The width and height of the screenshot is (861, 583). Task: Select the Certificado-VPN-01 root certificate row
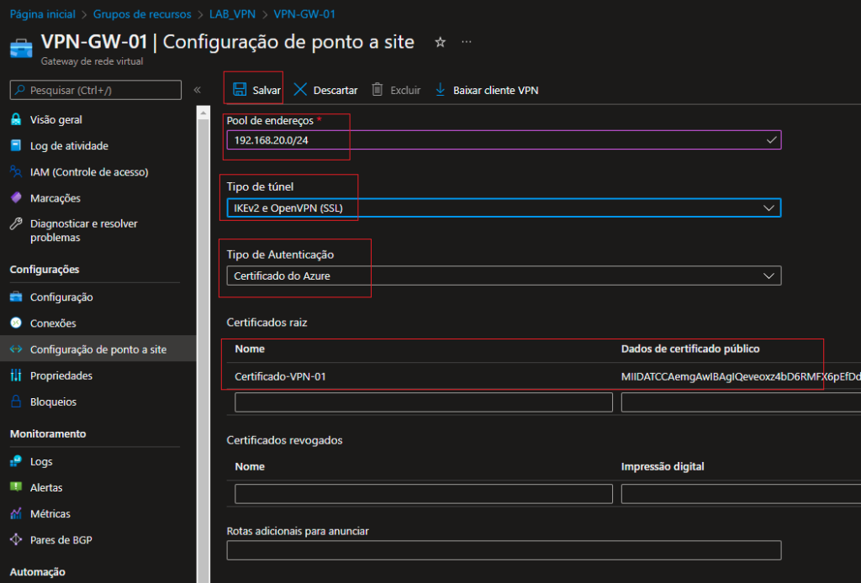pos(280,377)
